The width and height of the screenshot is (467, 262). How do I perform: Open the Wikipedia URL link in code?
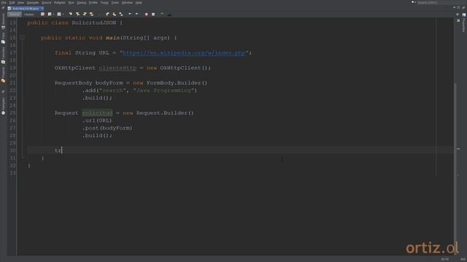[184, 53]
